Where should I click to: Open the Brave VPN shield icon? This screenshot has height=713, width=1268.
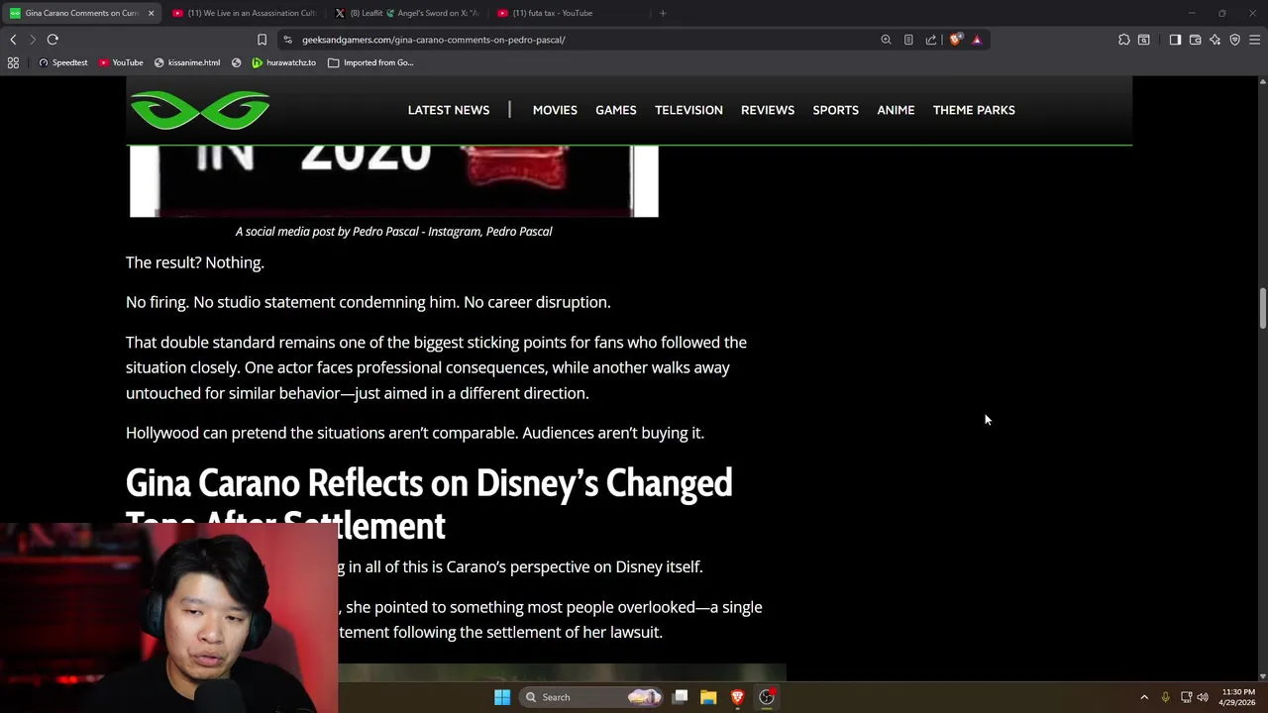tap(1234, 40)
